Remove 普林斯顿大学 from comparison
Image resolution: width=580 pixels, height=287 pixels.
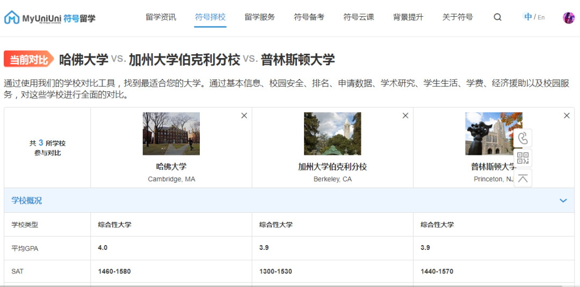tap(567, 116)
